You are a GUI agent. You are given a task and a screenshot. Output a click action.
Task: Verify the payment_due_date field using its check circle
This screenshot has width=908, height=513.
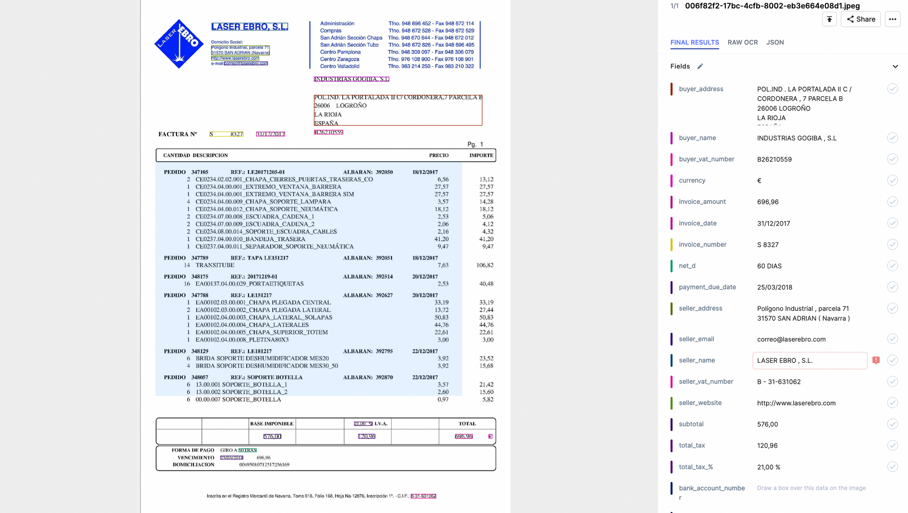tap(893, 287)
